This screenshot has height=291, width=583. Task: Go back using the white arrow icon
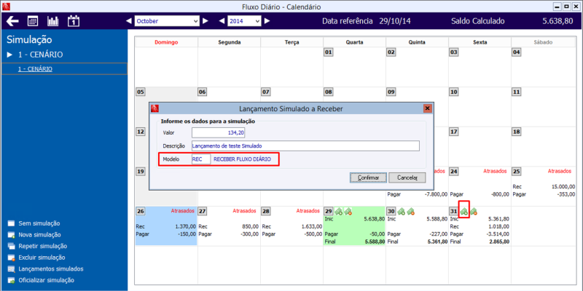pyautogui.click(x=12, y=21)
